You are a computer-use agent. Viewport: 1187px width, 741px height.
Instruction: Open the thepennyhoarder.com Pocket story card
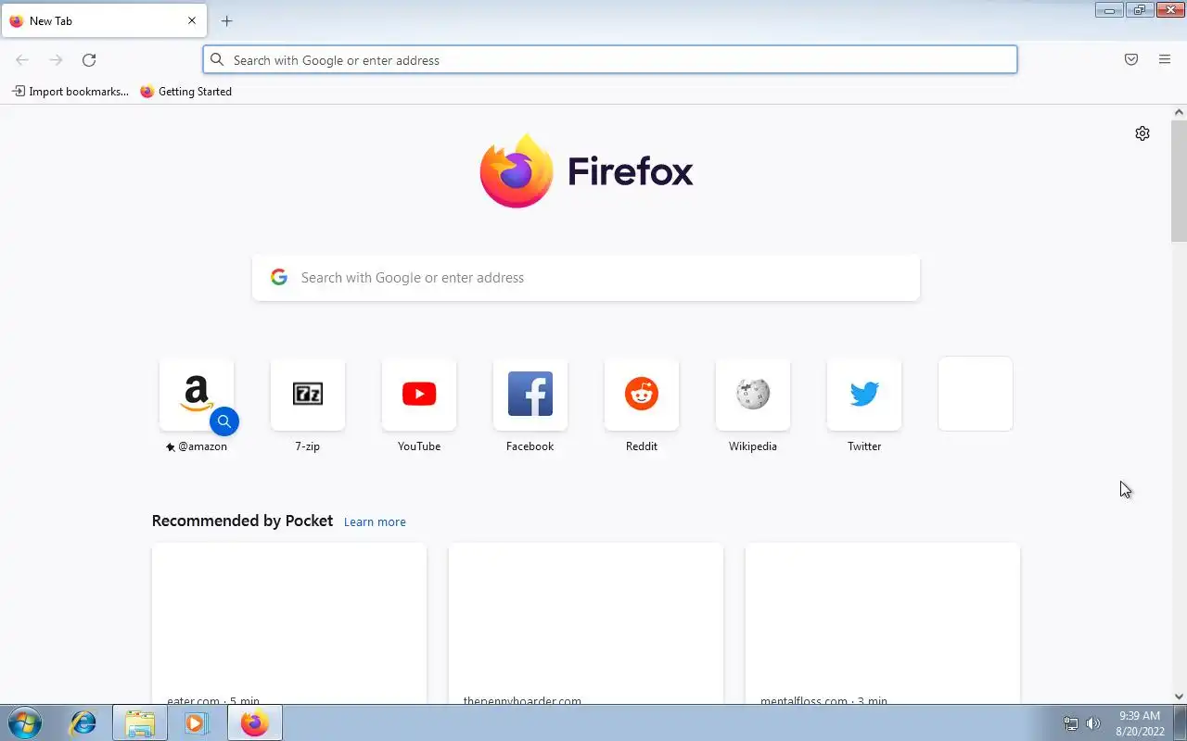[x=586, y=623]
